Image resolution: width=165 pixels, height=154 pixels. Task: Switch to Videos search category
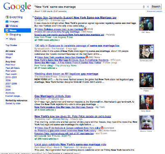click(14, 26)
